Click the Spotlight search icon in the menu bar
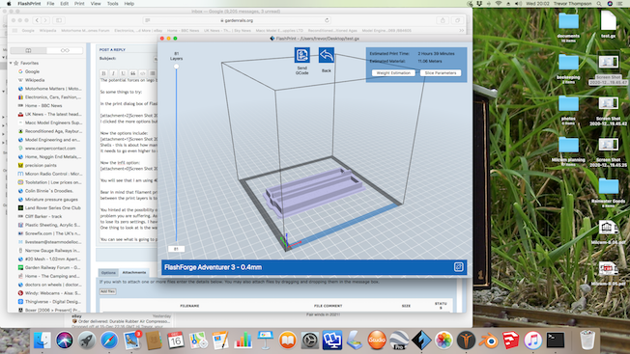 click(x=599, y=4)
